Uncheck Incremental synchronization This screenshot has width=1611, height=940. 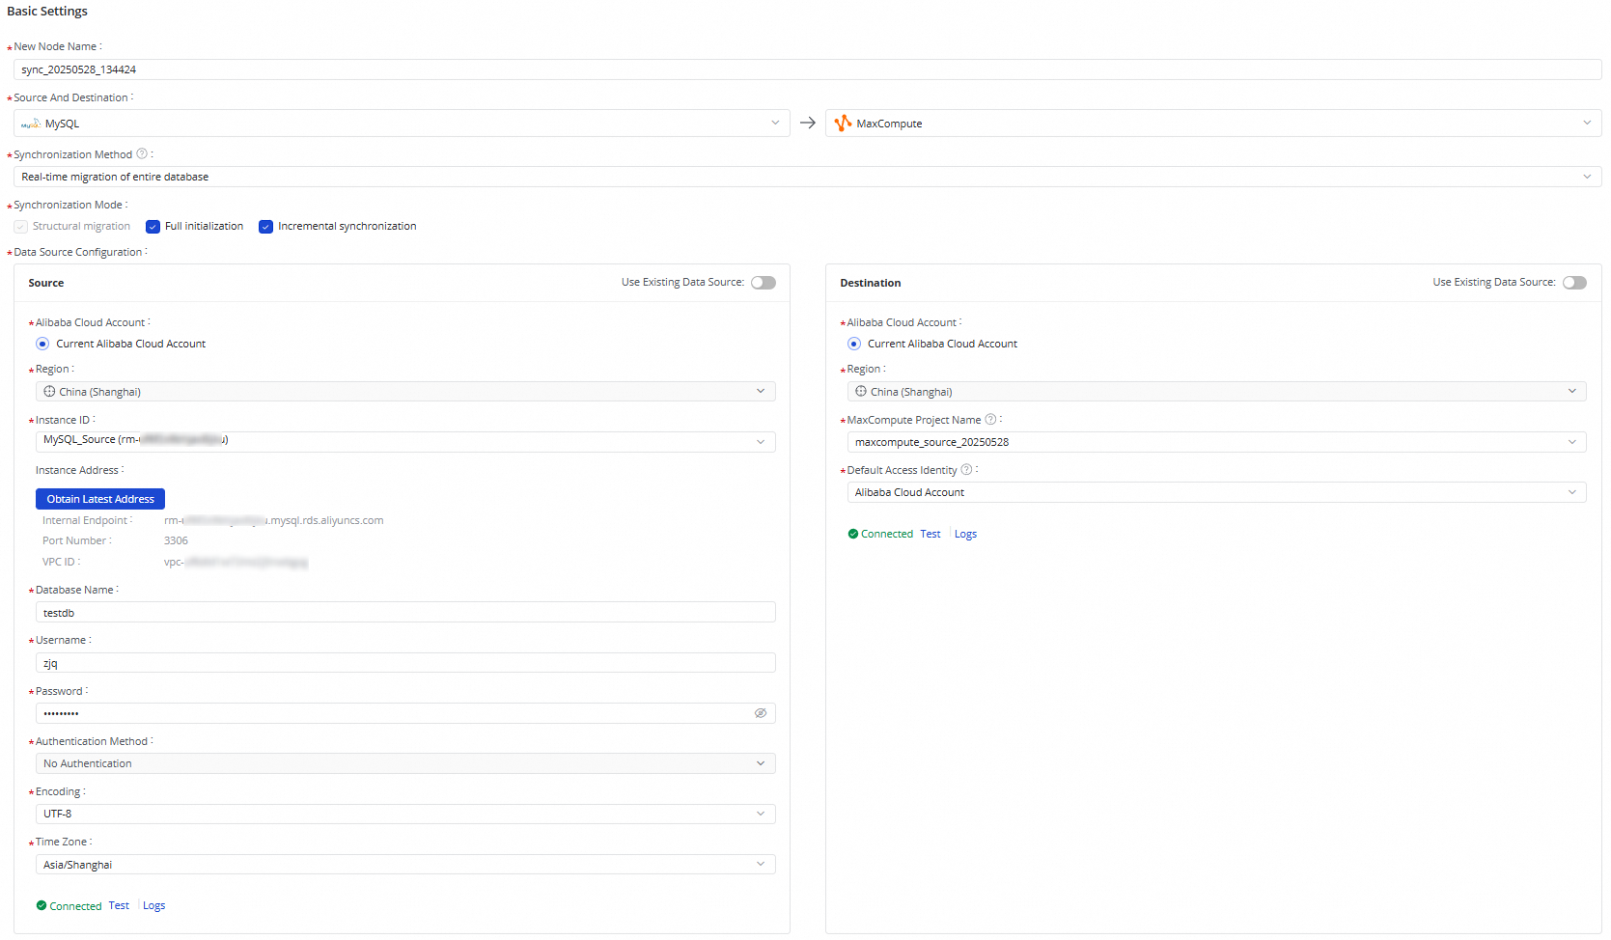click(x=265, y=226)
